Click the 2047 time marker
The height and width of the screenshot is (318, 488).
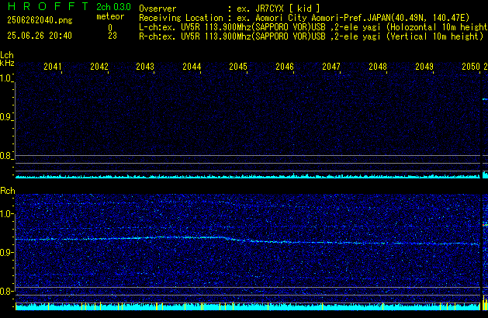(x=331, y=67)
